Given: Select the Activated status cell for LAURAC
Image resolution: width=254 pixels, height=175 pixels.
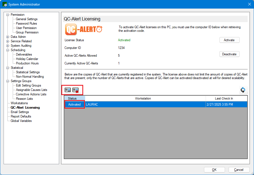Looking at the screenshot, I should [x=75, y=105].
